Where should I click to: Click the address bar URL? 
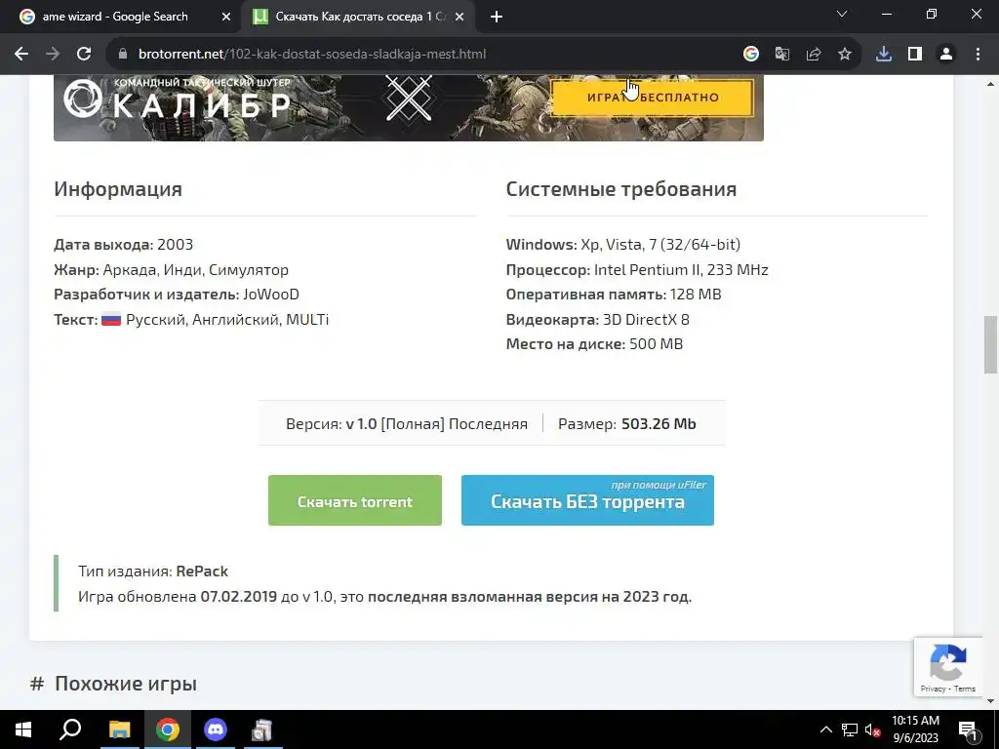312,55
